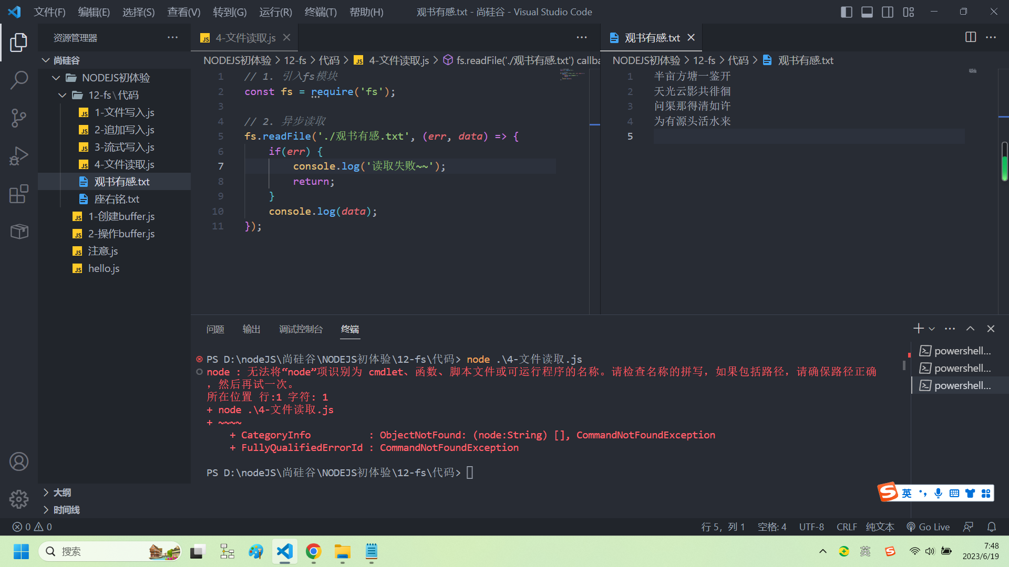Close the 观书有感.txt tab
Screen dimensions: 1009x567
point(691,37)
